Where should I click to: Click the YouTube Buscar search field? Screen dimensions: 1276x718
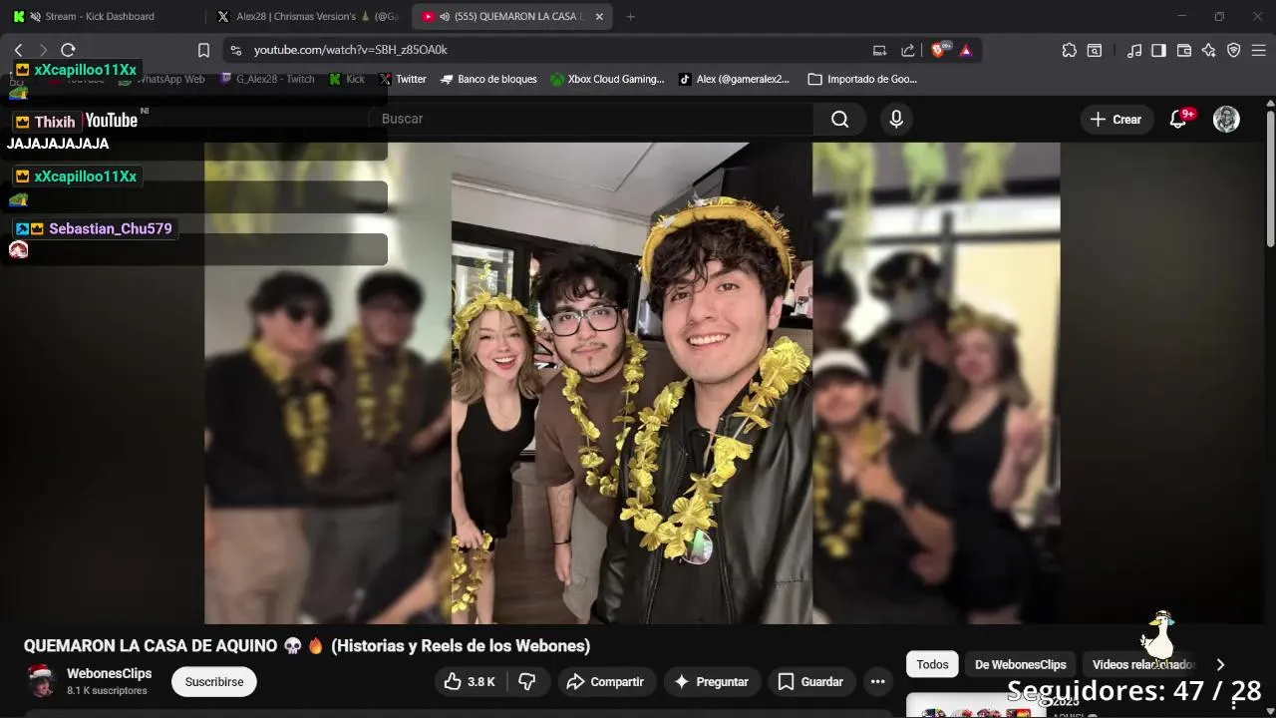[593, 119]
